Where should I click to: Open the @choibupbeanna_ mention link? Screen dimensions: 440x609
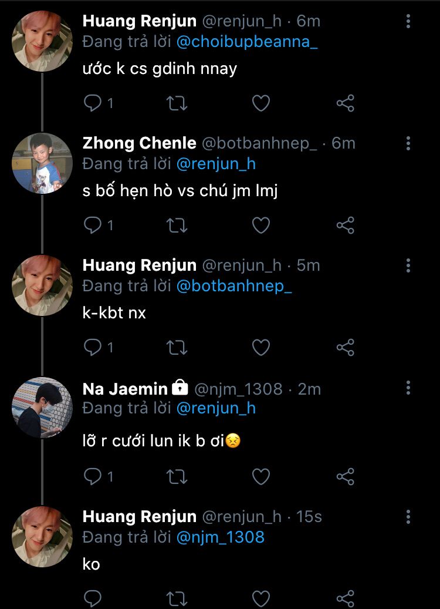tap(246, 42)
